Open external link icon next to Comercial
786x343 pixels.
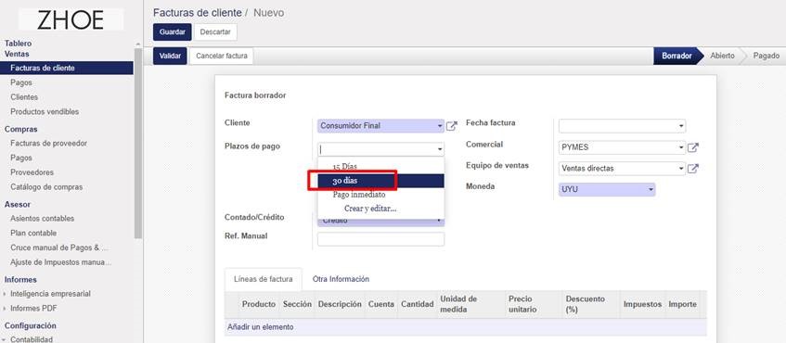pyautogui.click(x=693, y=147)
